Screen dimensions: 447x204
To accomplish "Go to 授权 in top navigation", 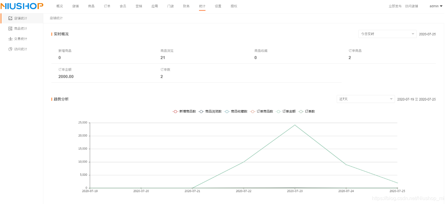I will (x=234, y=6).
